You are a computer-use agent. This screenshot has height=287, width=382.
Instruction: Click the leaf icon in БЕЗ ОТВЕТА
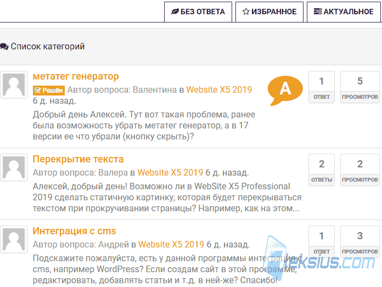175,12
